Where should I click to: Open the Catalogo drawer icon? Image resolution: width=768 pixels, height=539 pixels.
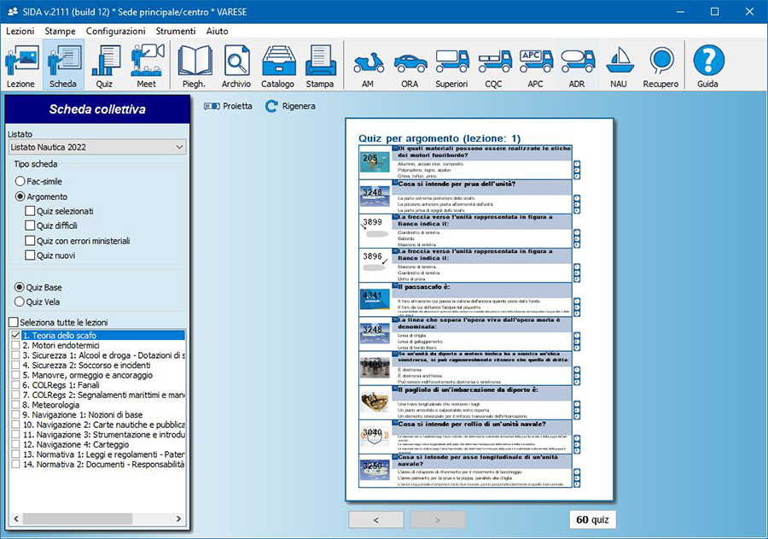[x=277, y=67]
